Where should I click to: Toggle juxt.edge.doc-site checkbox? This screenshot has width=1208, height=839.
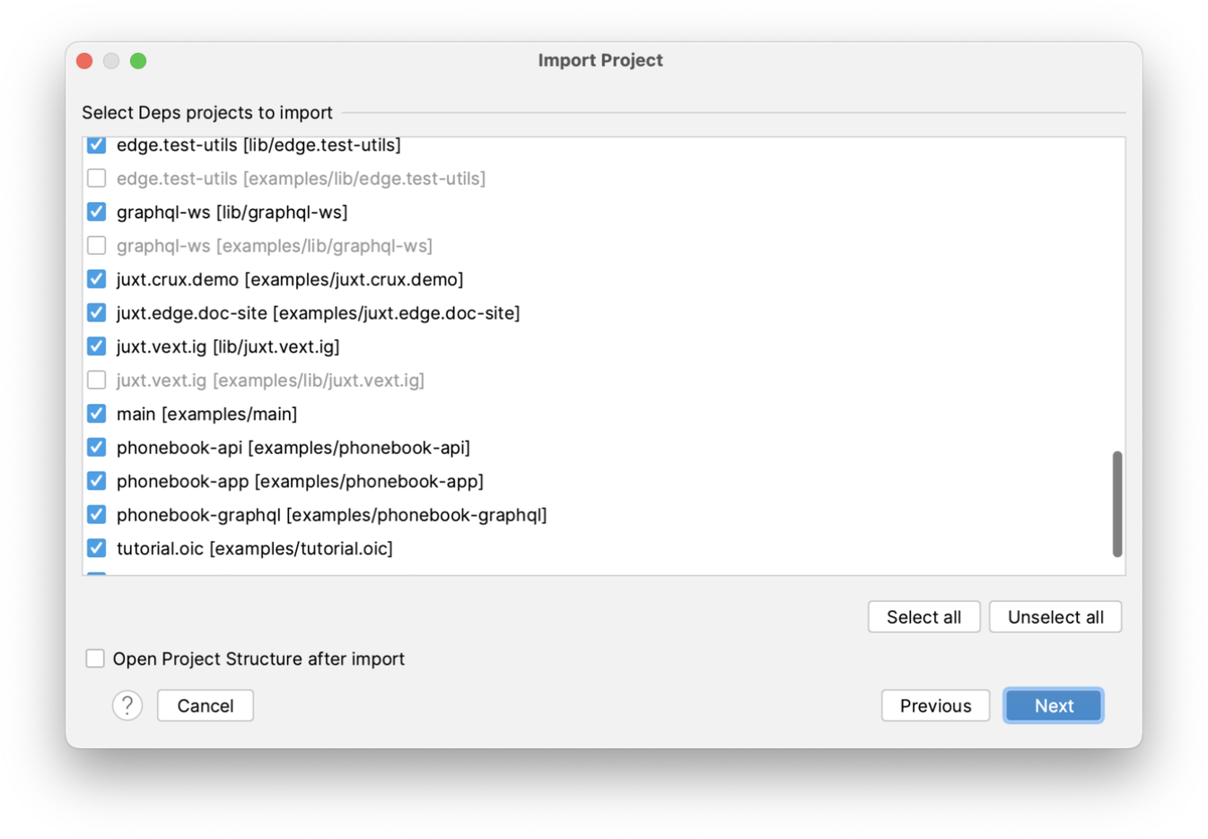(97, 313)
